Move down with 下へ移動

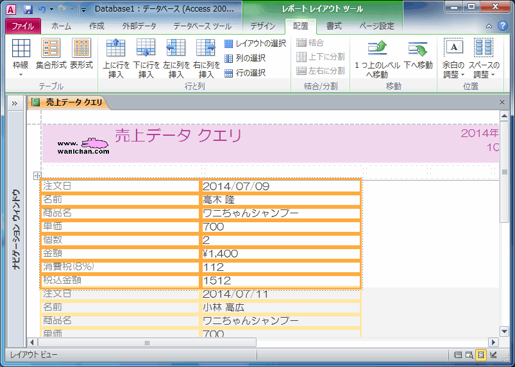pos(418,55)
